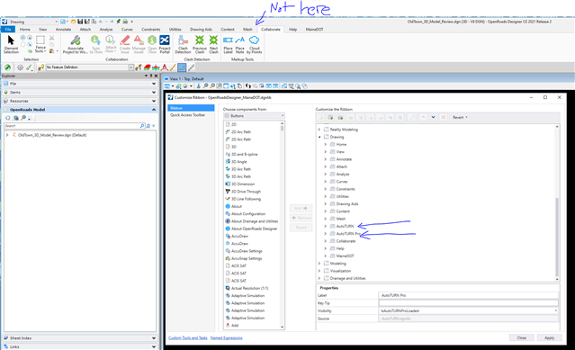Viewport: 575px width, 350px height.
Task: Expand Drainage and Utilities node
Action: (319, 278)
